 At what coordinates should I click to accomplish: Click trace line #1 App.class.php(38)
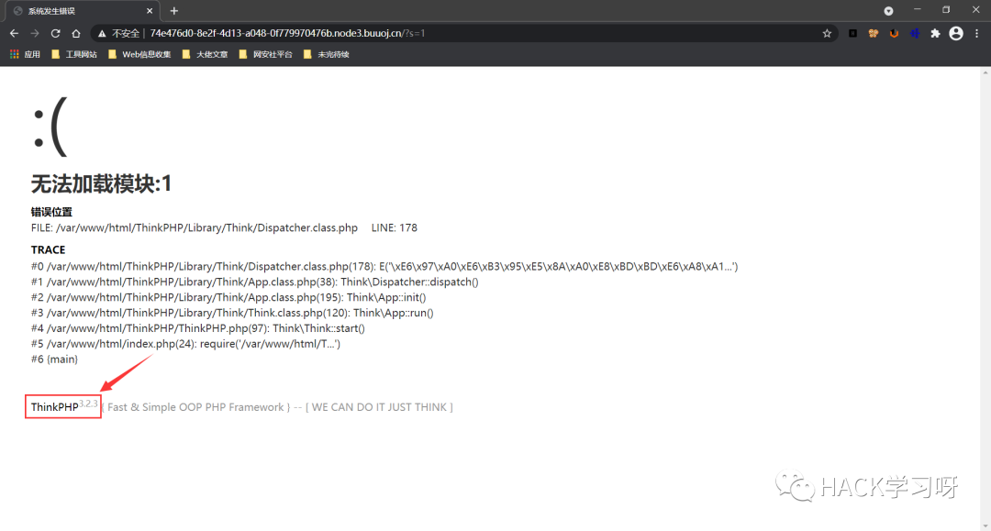[255, 282]
